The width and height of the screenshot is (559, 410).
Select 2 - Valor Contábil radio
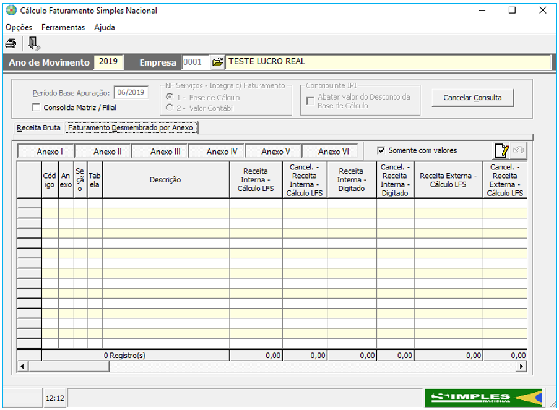tap(170, 108)
